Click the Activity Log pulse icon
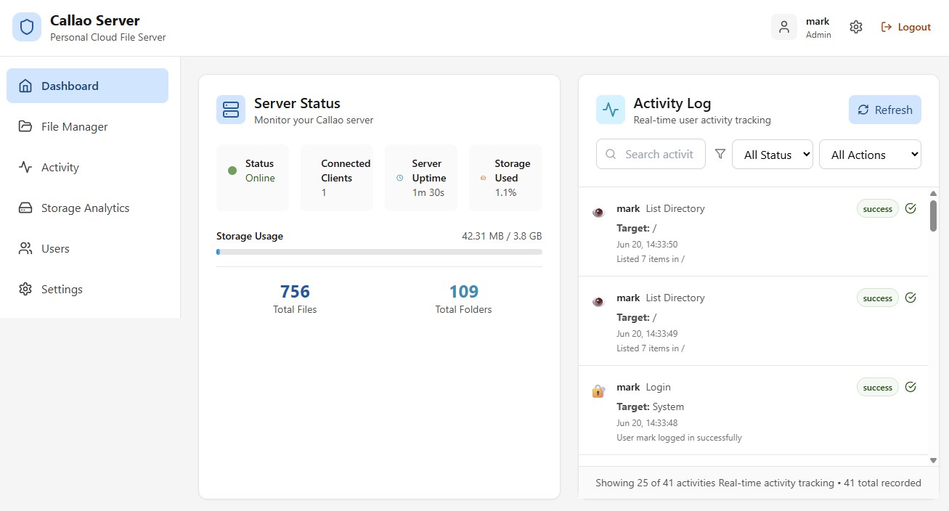The image size is (949, 511). point(611,110)
